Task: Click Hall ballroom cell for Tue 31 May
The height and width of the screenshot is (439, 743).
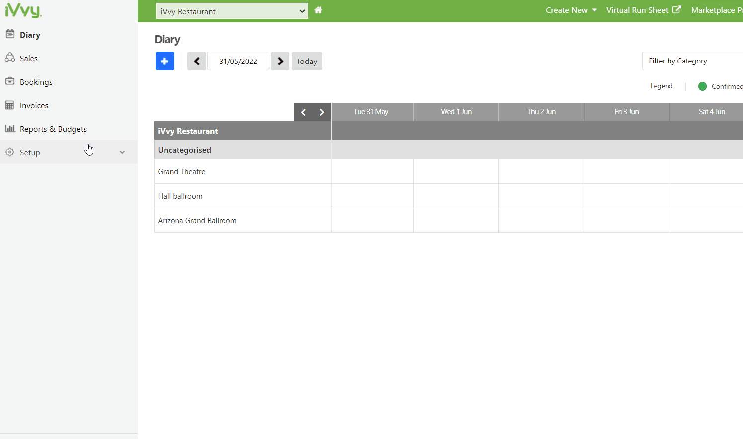Action: [372, 196]
